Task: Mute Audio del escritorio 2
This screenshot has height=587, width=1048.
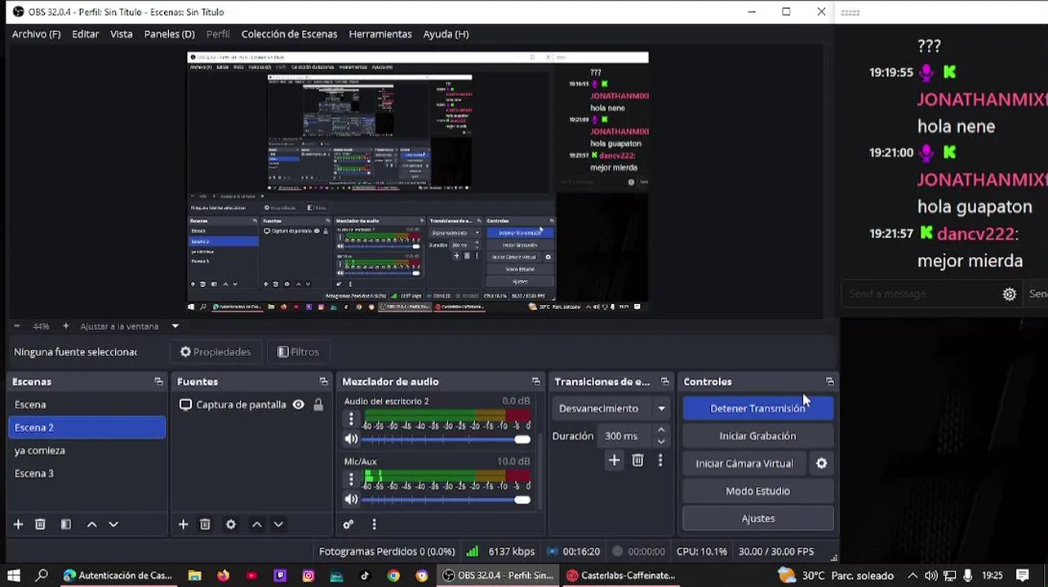Action: [x=351, y=439]
